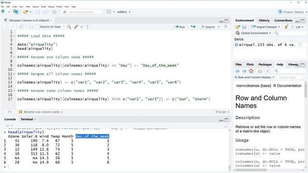This screenshot has width=308, height=173.
Task: Open the Tools menu
Action: [67, 7]
